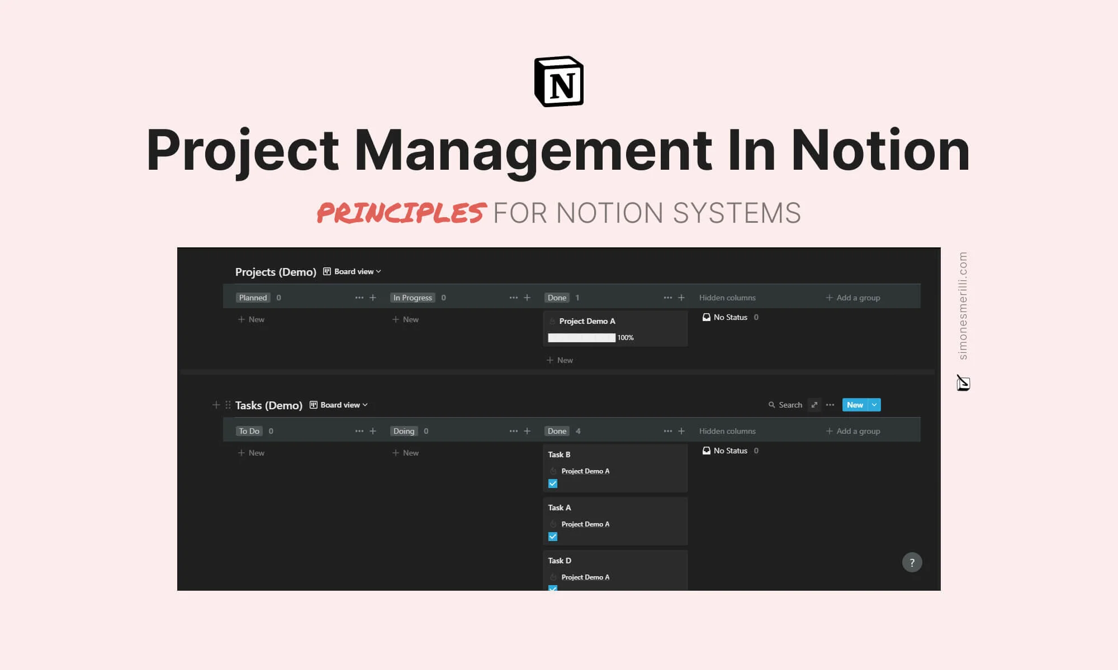Click drag handle beside Tasks (Demo)
The height and width of the screenshot is (670, 1118).
228,405
